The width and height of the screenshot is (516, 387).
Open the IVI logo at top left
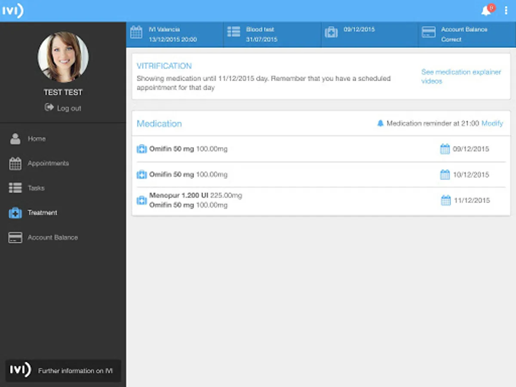[13, 10]
